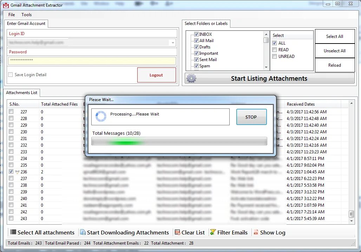The height and width of the screenshot is (252, 361).
Task: Select the Attachments List tab
Action: [22, 93]
